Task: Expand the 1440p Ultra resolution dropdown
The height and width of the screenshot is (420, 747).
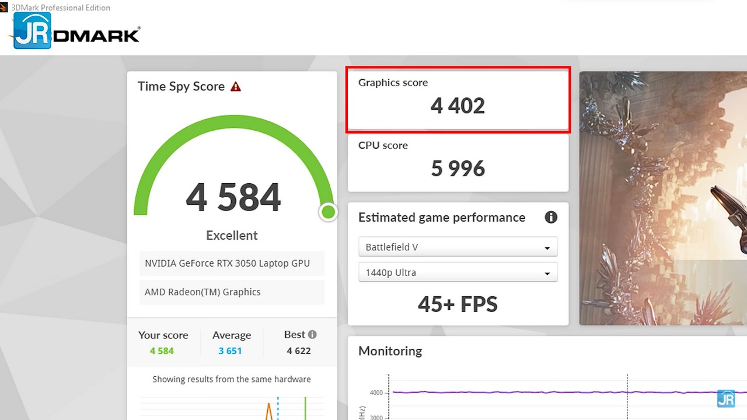Action: [458, 273]
